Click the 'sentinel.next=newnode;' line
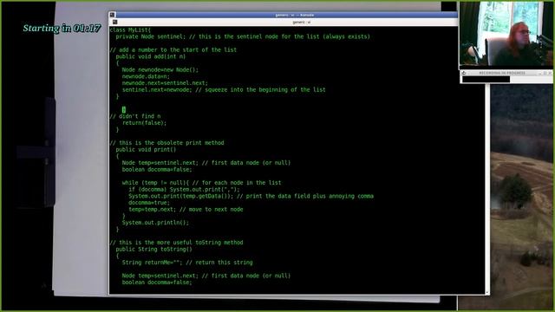555x312 pixels. [224, 90]
